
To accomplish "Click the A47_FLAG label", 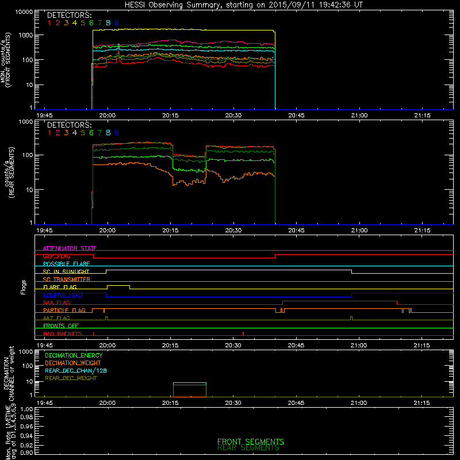I will 56,318.
